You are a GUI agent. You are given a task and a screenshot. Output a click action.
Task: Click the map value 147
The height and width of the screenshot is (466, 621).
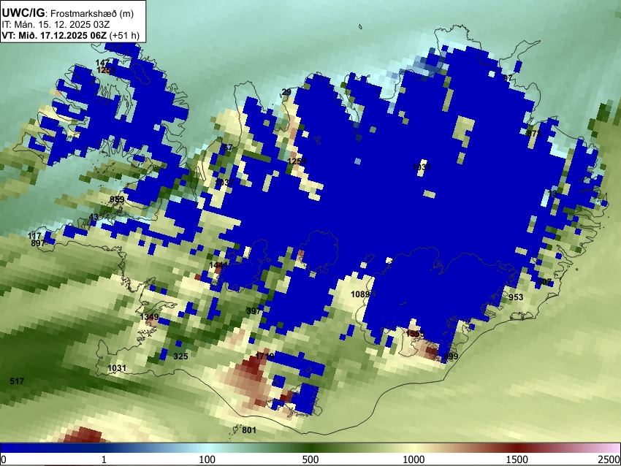pyautogui.click(x=102, y=63)
